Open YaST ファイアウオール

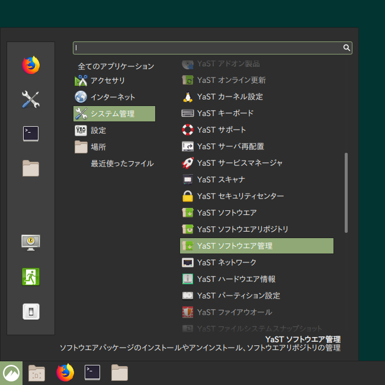(x=257, y=312)
